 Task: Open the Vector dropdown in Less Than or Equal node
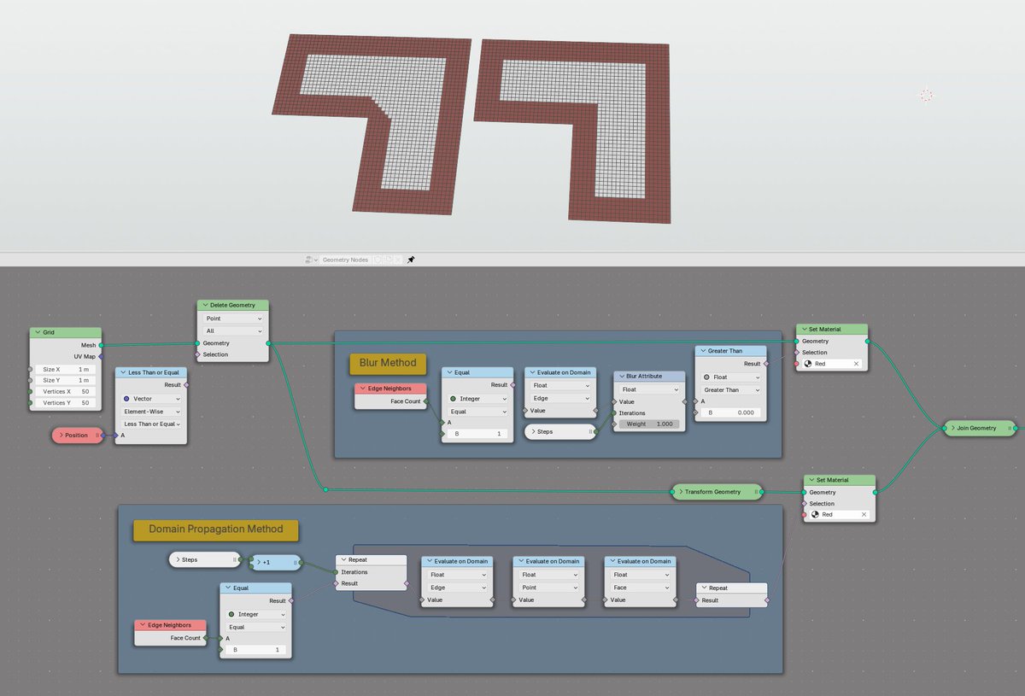pyautogui.click(x=151, y=398)
